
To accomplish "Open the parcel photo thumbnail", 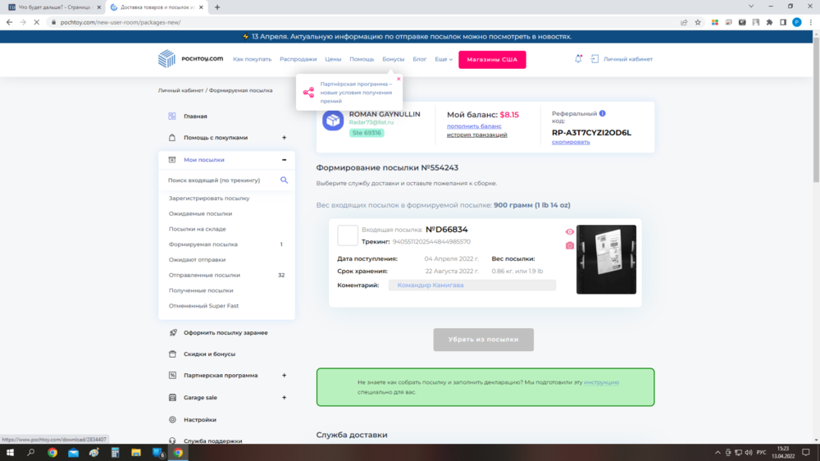I will [x=606, y=259].
